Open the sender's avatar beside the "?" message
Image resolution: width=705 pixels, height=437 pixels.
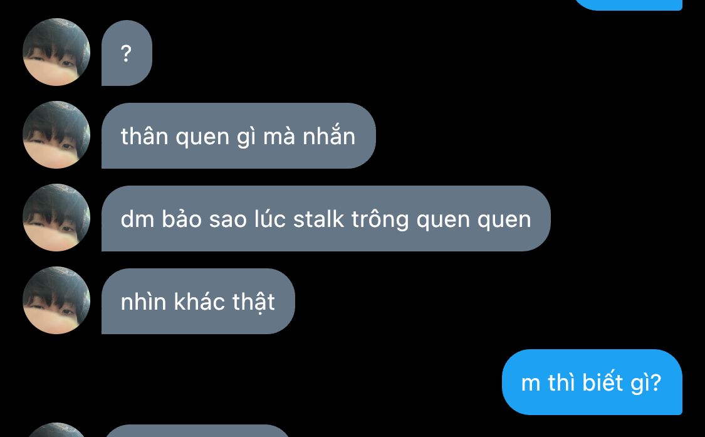[56, 52]
